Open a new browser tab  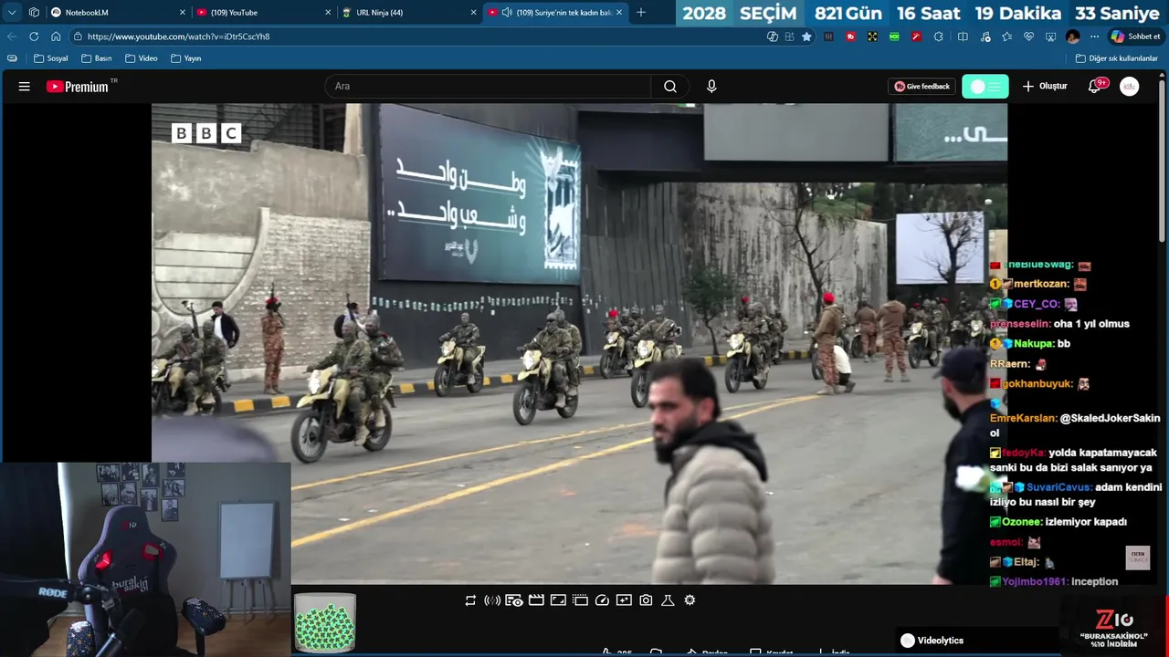click(641, 13)
